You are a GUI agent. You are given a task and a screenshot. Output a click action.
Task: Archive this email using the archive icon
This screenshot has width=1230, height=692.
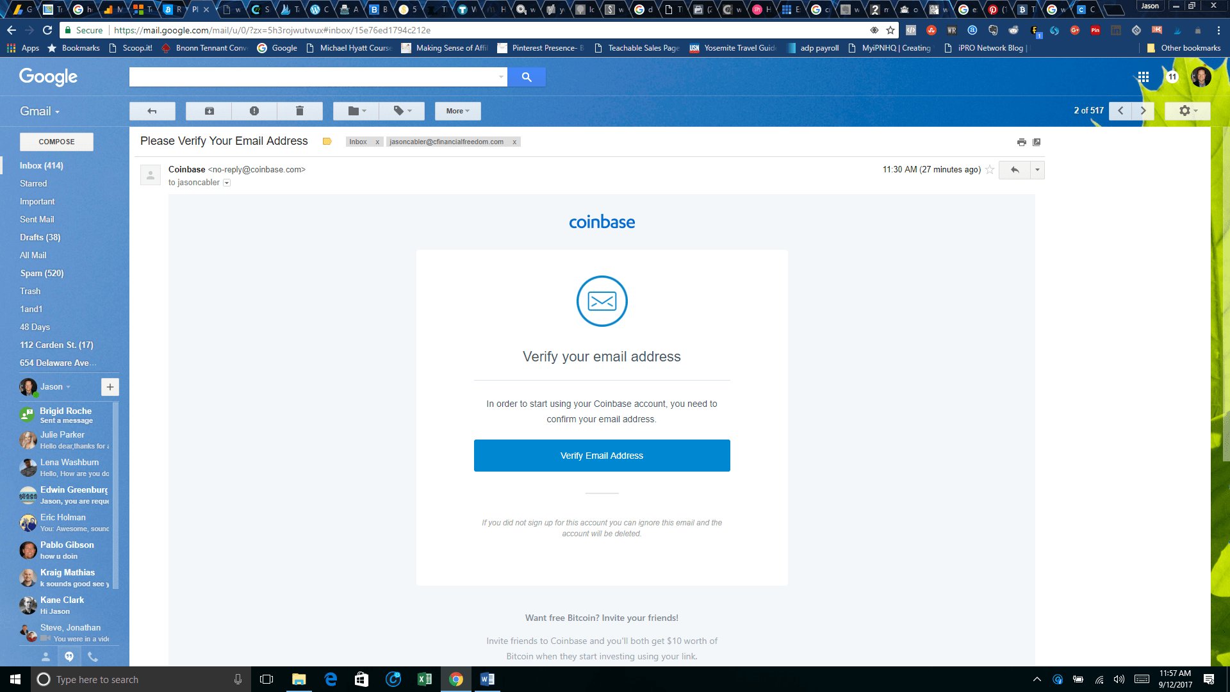(x=209, y=111)
